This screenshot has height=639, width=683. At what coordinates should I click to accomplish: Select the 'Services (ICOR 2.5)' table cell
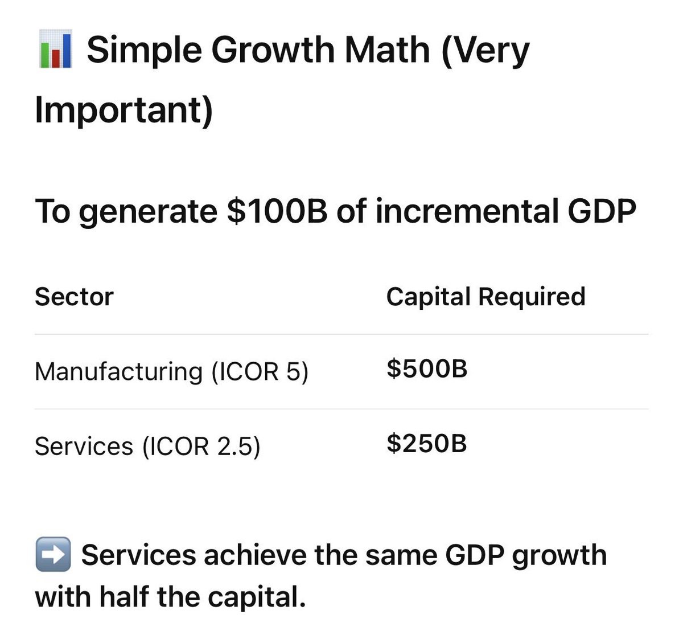[147, 446]
